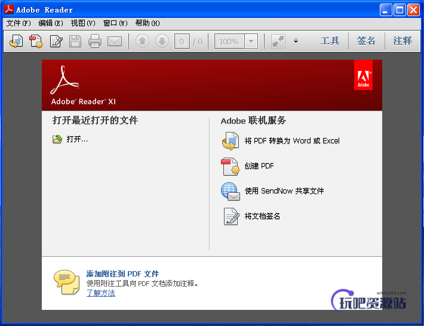Screen dimensions: 424x326
Task: Click the 了解方法 hyperlink
Action: click(101, 293)
